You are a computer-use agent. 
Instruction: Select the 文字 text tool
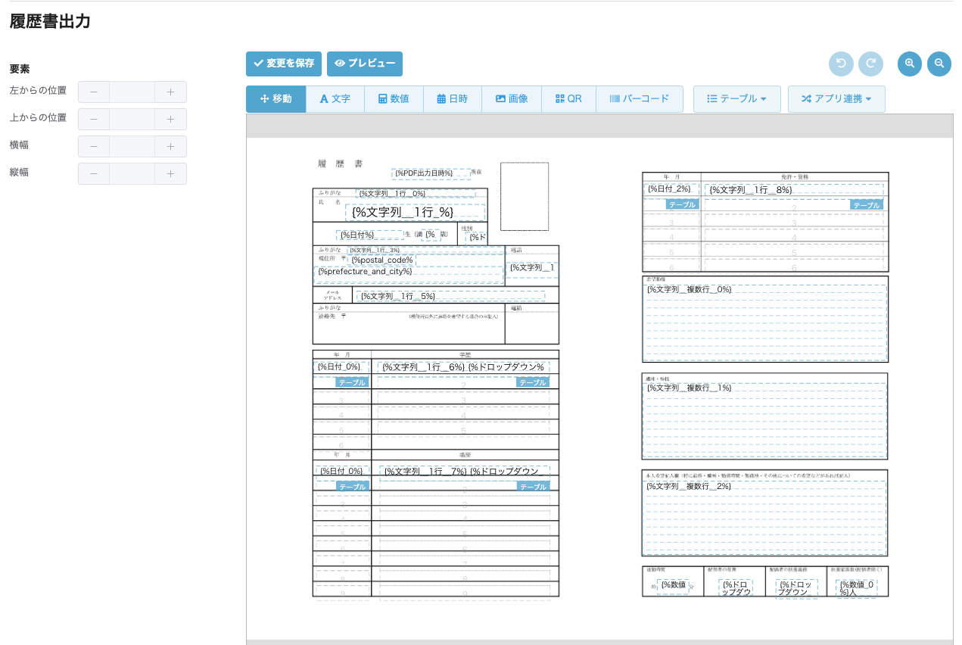pos(335,99)
